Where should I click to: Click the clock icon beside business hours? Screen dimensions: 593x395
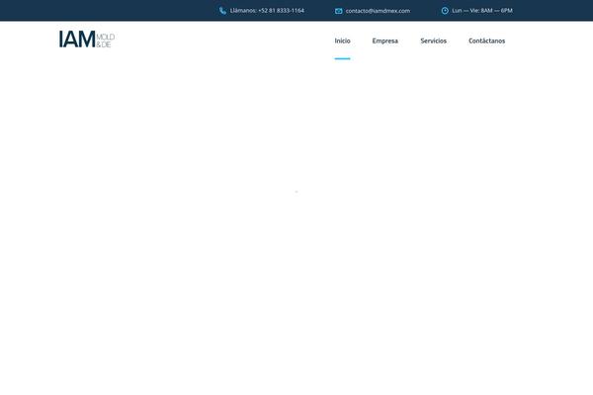[445, 11]
